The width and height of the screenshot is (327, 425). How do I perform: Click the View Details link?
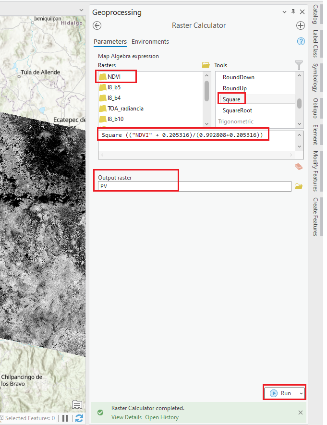126,417
